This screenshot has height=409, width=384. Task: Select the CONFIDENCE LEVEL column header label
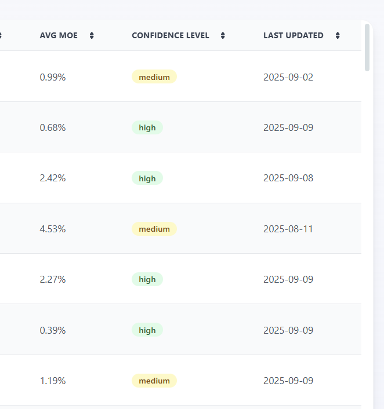click(170, 36)
